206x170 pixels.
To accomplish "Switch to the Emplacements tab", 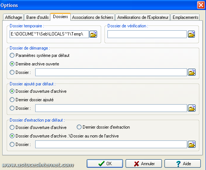I will click(185, 17).
